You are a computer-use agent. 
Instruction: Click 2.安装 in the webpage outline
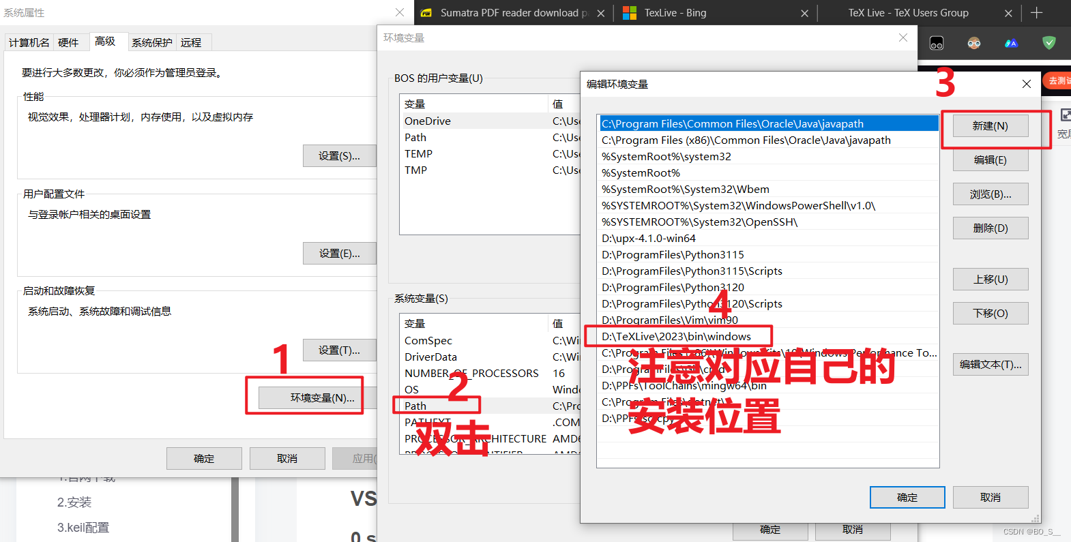coord(74,502)
